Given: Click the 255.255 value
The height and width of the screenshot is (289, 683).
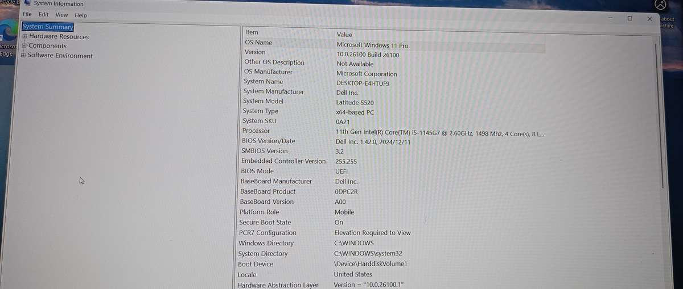Looking at the screenshot, I should (346, 162).
